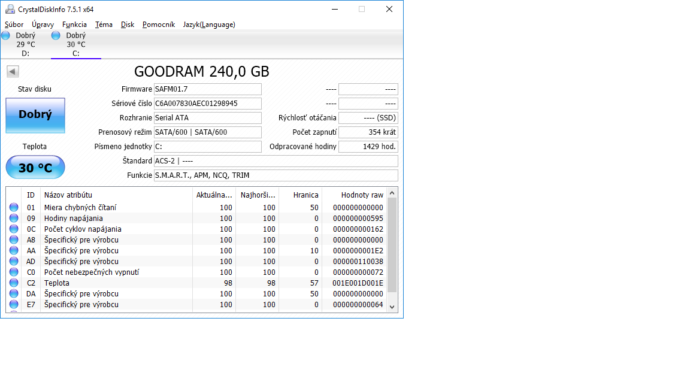
Task: Switch to the C: disk tab
Action: click(76, 44)
